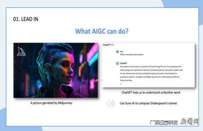Click the You sender label
Viewport: 203px width, 131px height.
click(x=121, y=52)
